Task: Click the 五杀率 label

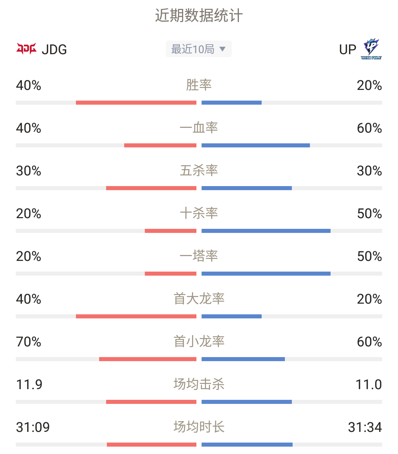Action: (199, 171)
